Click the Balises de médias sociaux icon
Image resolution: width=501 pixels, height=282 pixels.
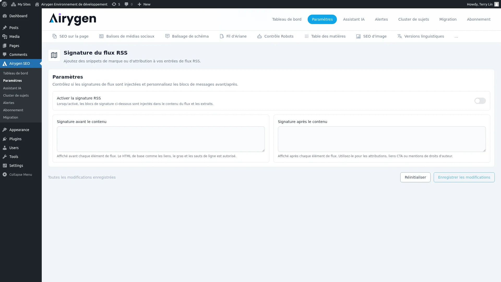(102, 36)
